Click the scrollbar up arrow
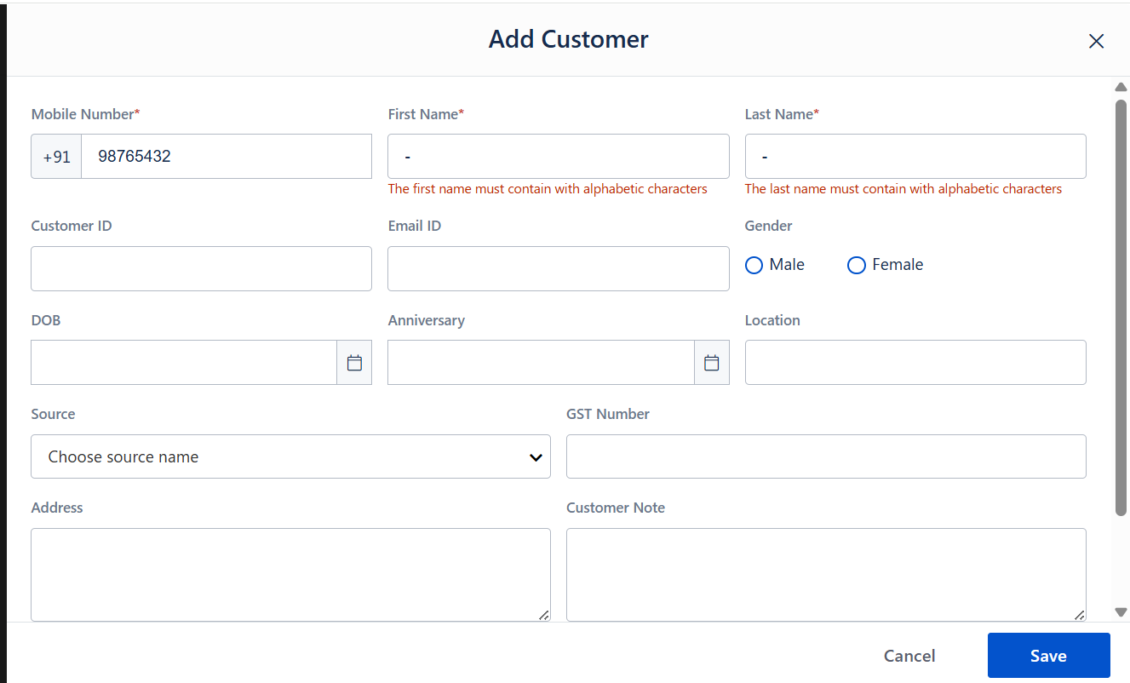Viewport: 1130px width, 683px height. coord(1121,87)
